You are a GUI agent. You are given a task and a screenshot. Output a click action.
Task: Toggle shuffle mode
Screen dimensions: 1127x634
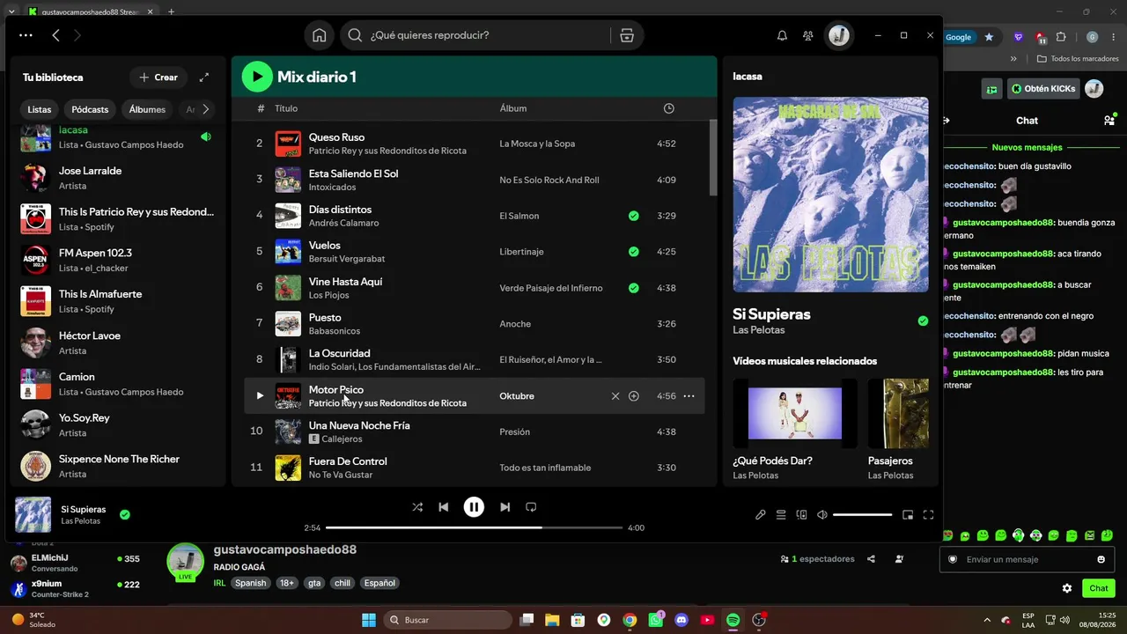point(417,507)
